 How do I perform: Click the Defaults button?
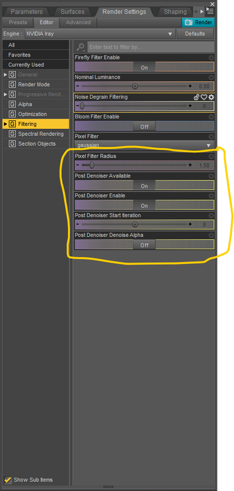point(195,34)
